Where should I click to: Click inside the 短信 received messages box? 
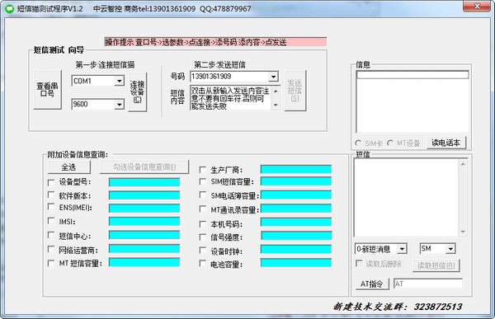406,198
